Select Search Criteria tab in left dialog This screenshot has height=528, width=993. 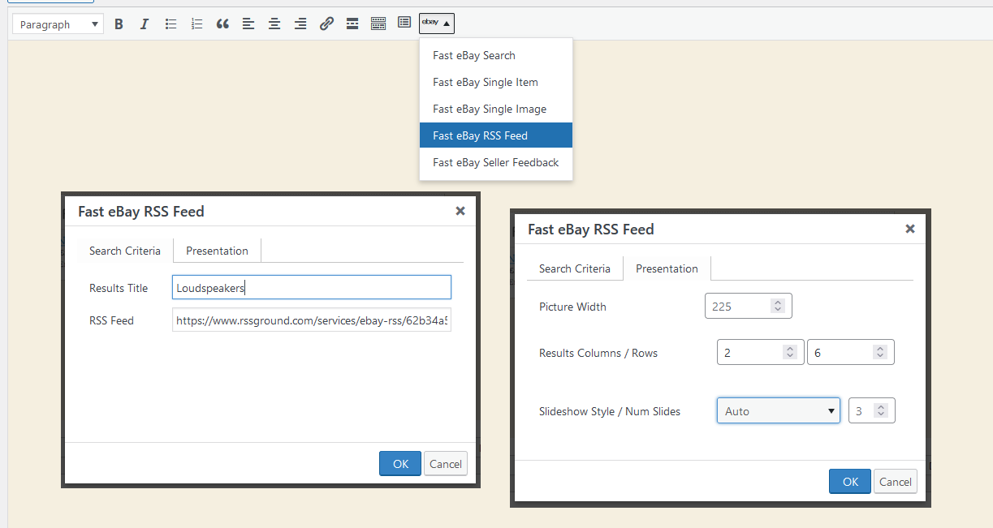pos(125,251)
